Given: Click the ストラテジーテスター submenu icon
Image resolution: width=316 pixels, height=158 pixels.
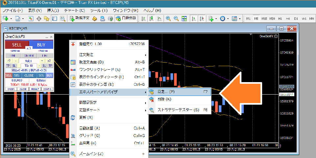Looking at the screenshot, I should coord(152,110).
